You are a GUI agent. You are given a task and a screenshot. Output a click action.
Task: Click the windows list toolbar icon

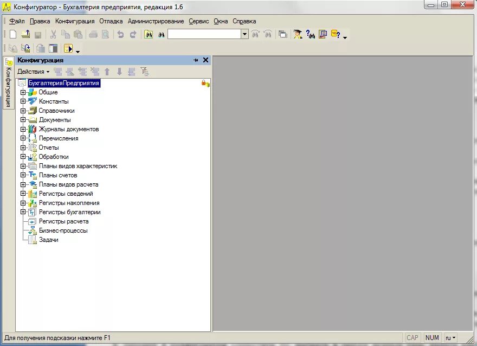click(283, 34)
